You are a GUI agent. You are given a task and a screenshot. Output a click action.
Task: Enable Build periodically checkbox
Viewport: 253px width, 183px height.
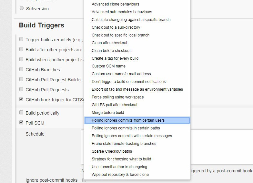21,113
